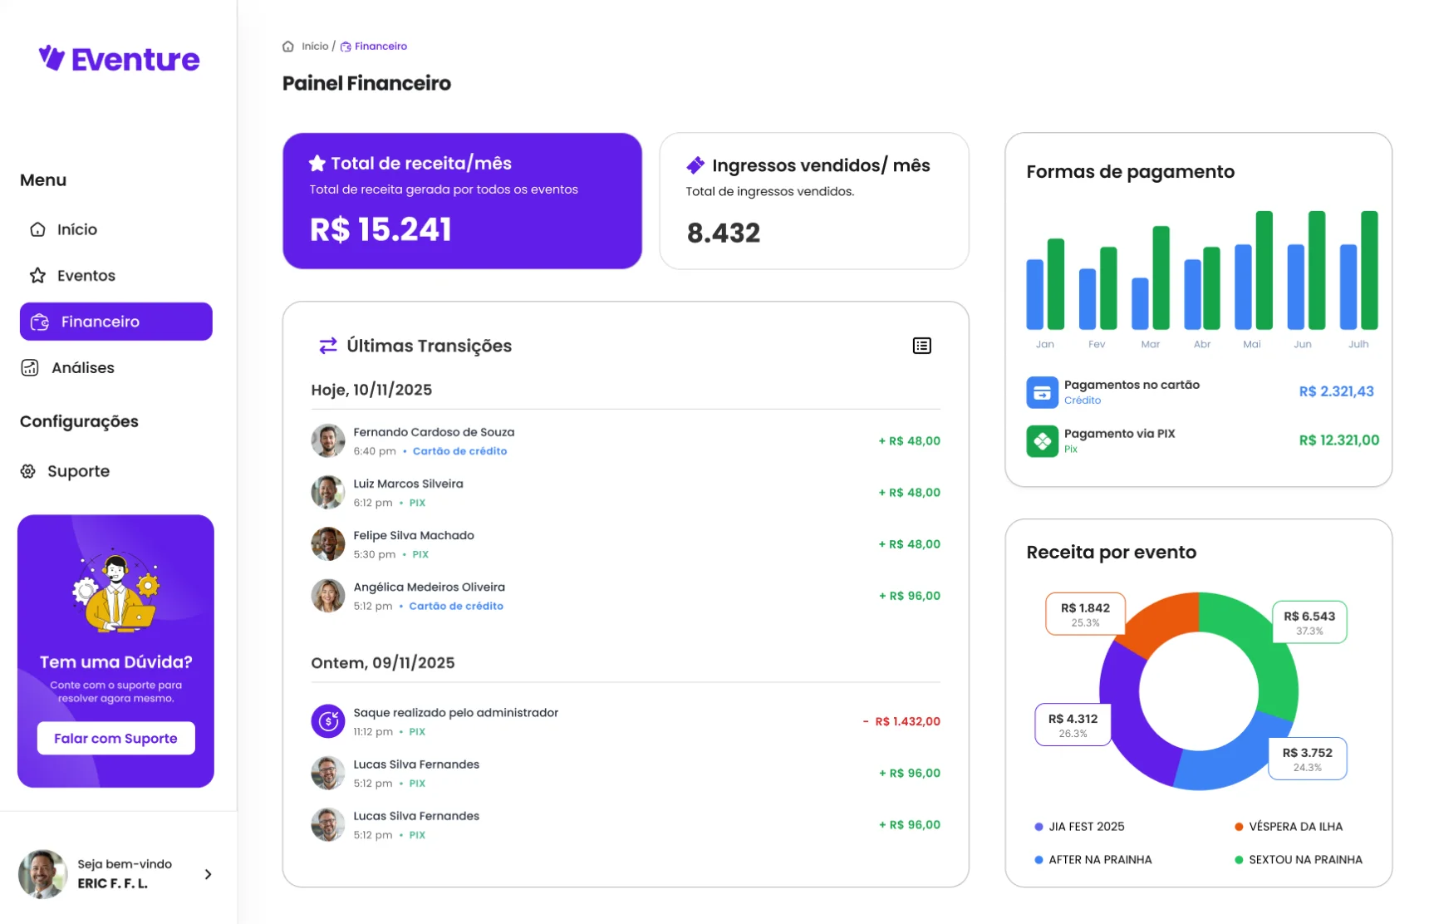Click the transfer arrows icon by Últimas Transições
Viewport: 1429px width, 924px height.
328,346
